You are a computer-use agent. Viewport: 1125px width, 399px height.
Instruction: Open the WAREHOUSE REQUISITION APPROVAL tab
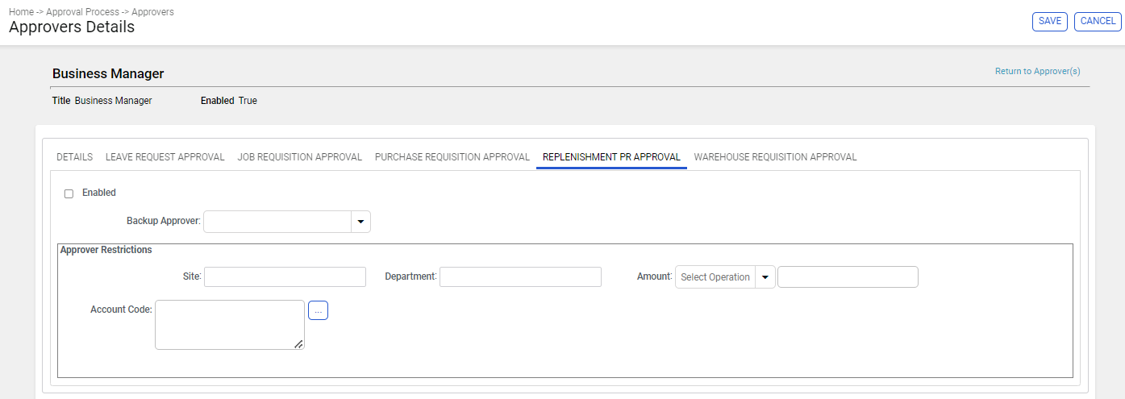(x=775, y=157)
